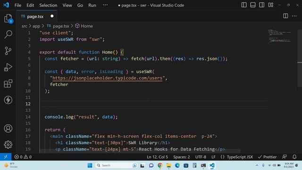Open terminal app from the taskbar
The height and width of the screenshot is (170, 302).
click(x=203, y=165)
